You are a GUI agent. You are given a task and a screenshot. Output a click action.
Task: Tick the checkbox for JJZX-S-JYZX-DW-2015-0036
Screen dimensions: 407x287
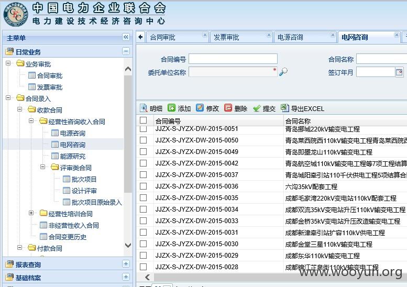[144, 186]
